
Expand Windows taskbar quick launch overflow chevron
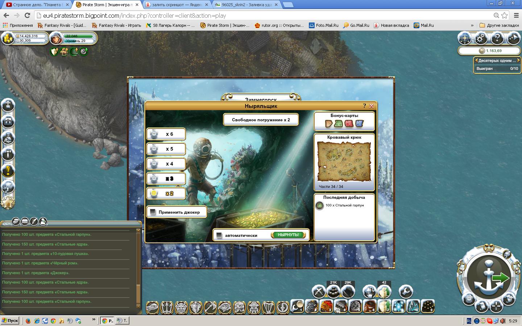click(94, 320)
